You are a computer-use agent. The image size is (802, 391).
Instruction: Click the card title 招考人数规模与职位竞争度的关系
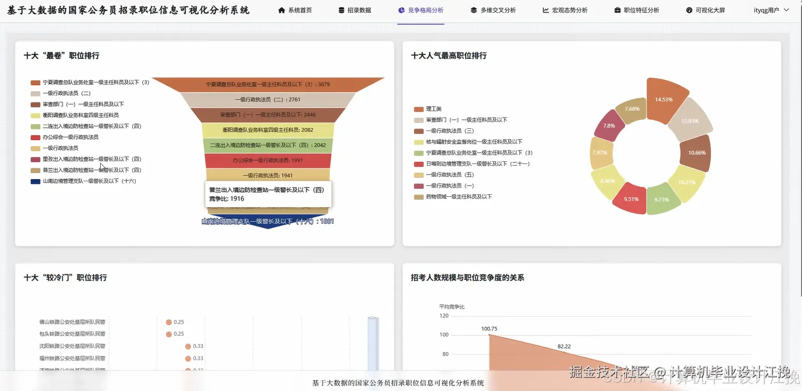(467, 278)
